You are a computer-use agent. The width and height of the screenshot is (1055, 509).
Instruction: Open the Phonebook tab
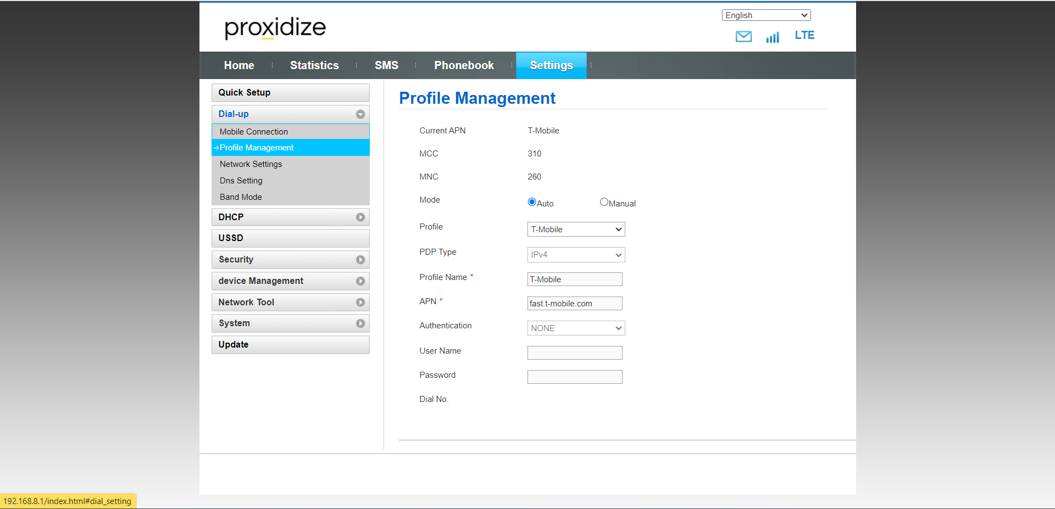pos(464,65)
